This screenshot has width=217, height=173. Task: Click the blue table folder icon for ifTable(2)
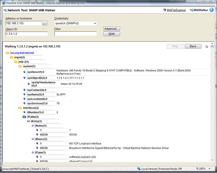[24, 117]
